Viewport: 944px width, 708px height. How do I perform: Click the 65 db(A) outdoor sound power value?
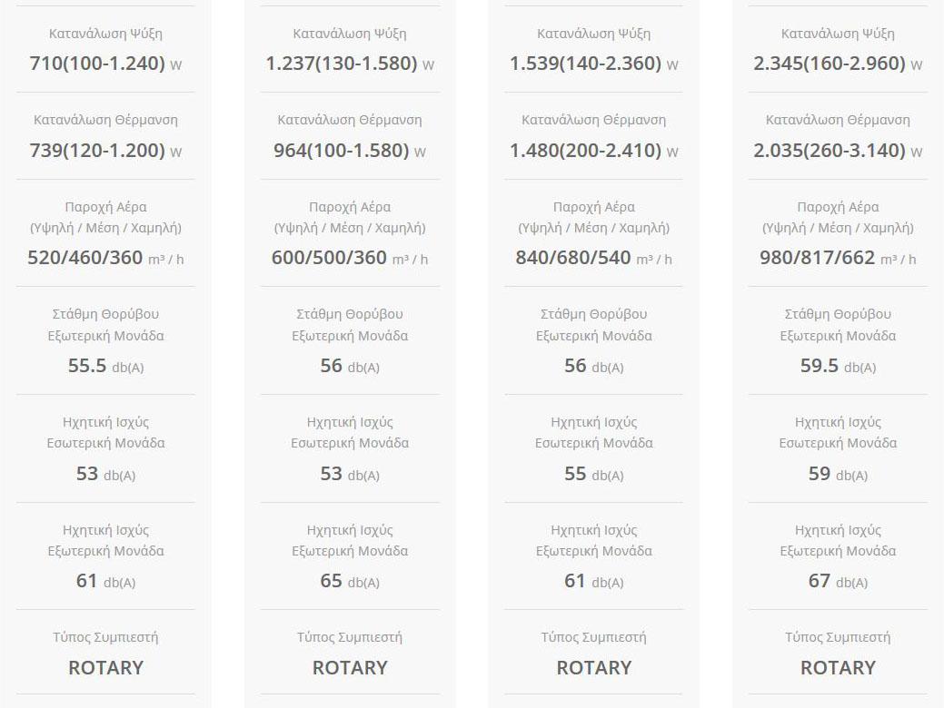pos(350,581)
